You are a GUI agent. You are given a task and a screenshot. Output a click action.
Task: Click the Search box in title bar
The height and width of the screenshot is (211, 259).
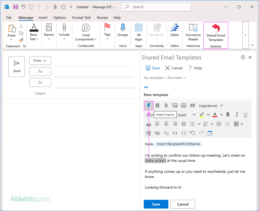click(x=156, y=7)
